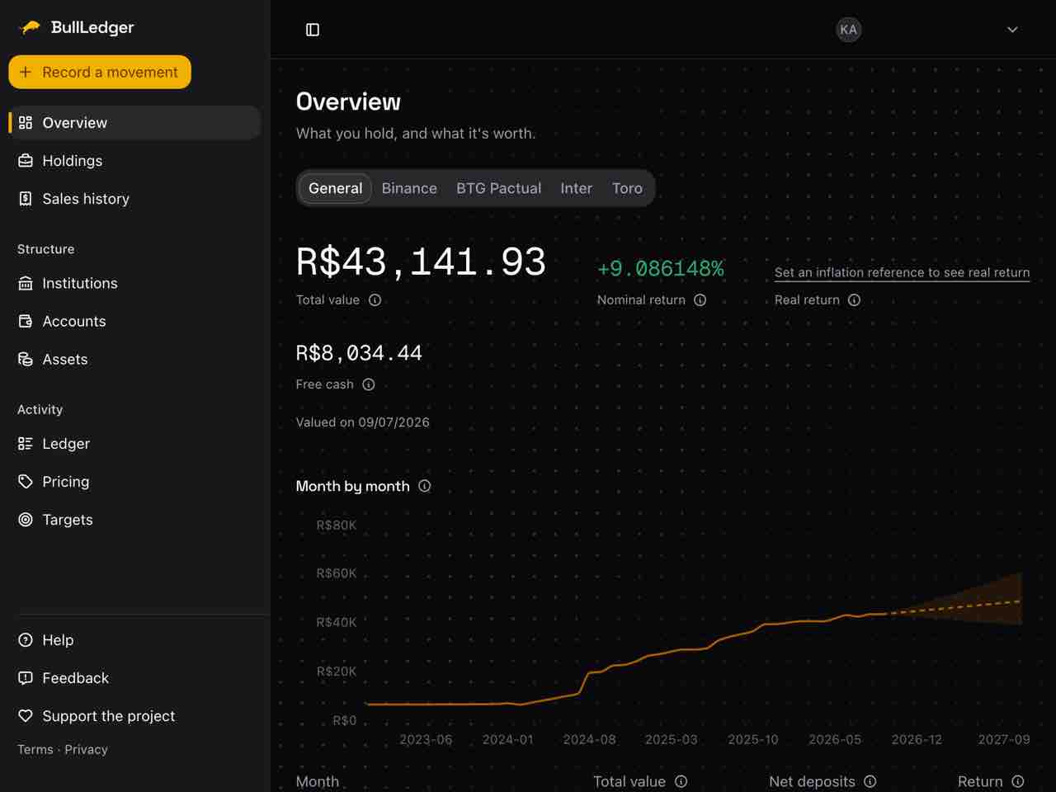This screenshot has width=1056, height=792.
Task: Switch to the Binance tab
Action: coord(409,188)
